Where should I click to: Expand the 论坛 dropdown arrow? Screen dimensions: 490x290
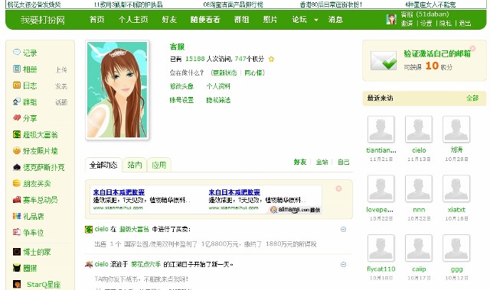(316, 20)
